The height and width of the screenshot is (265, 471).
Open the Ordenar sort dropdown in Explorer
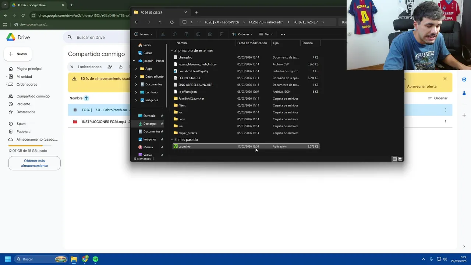[x=242, y=34]
